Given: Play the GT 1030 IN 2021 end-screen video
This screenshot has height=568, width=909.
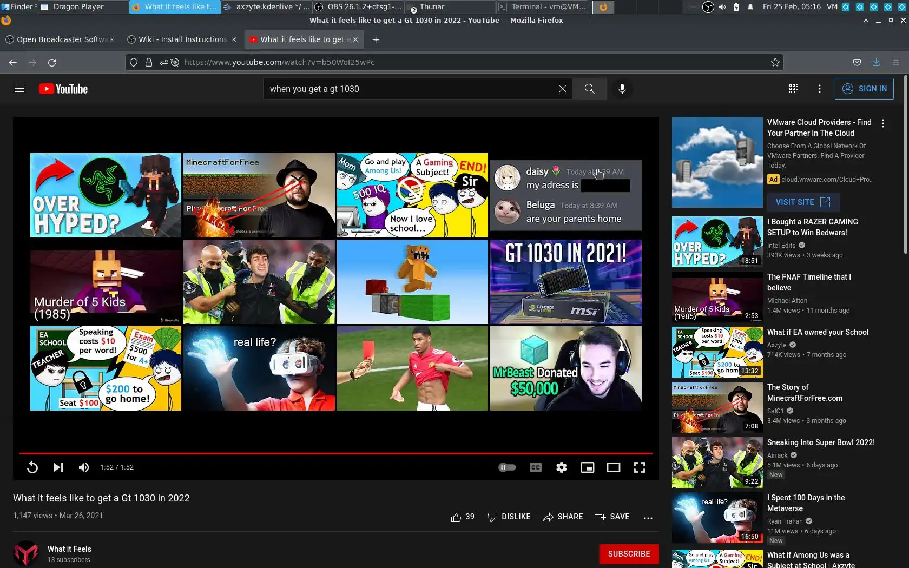Looking at the screenshot, I should 566,282.
